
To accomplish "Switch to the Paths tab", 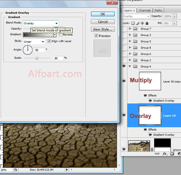I will pos(158,10).
